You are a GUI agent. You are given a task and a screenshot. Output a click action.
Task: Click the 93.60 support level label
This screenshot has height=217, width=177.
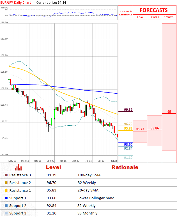[x=128, y=144]
